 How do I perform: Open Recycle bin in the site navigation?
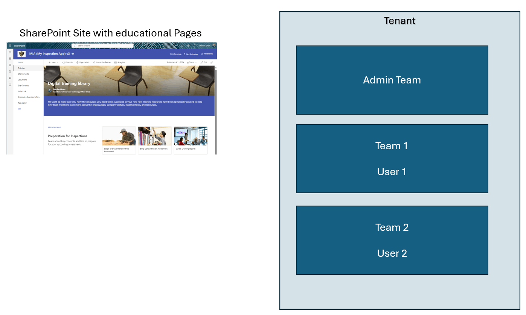22,103
